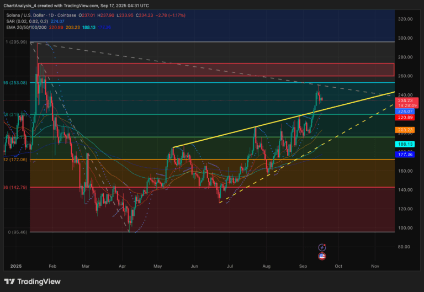
Task: Click the 80.00 price axis label
Action: 404,247
